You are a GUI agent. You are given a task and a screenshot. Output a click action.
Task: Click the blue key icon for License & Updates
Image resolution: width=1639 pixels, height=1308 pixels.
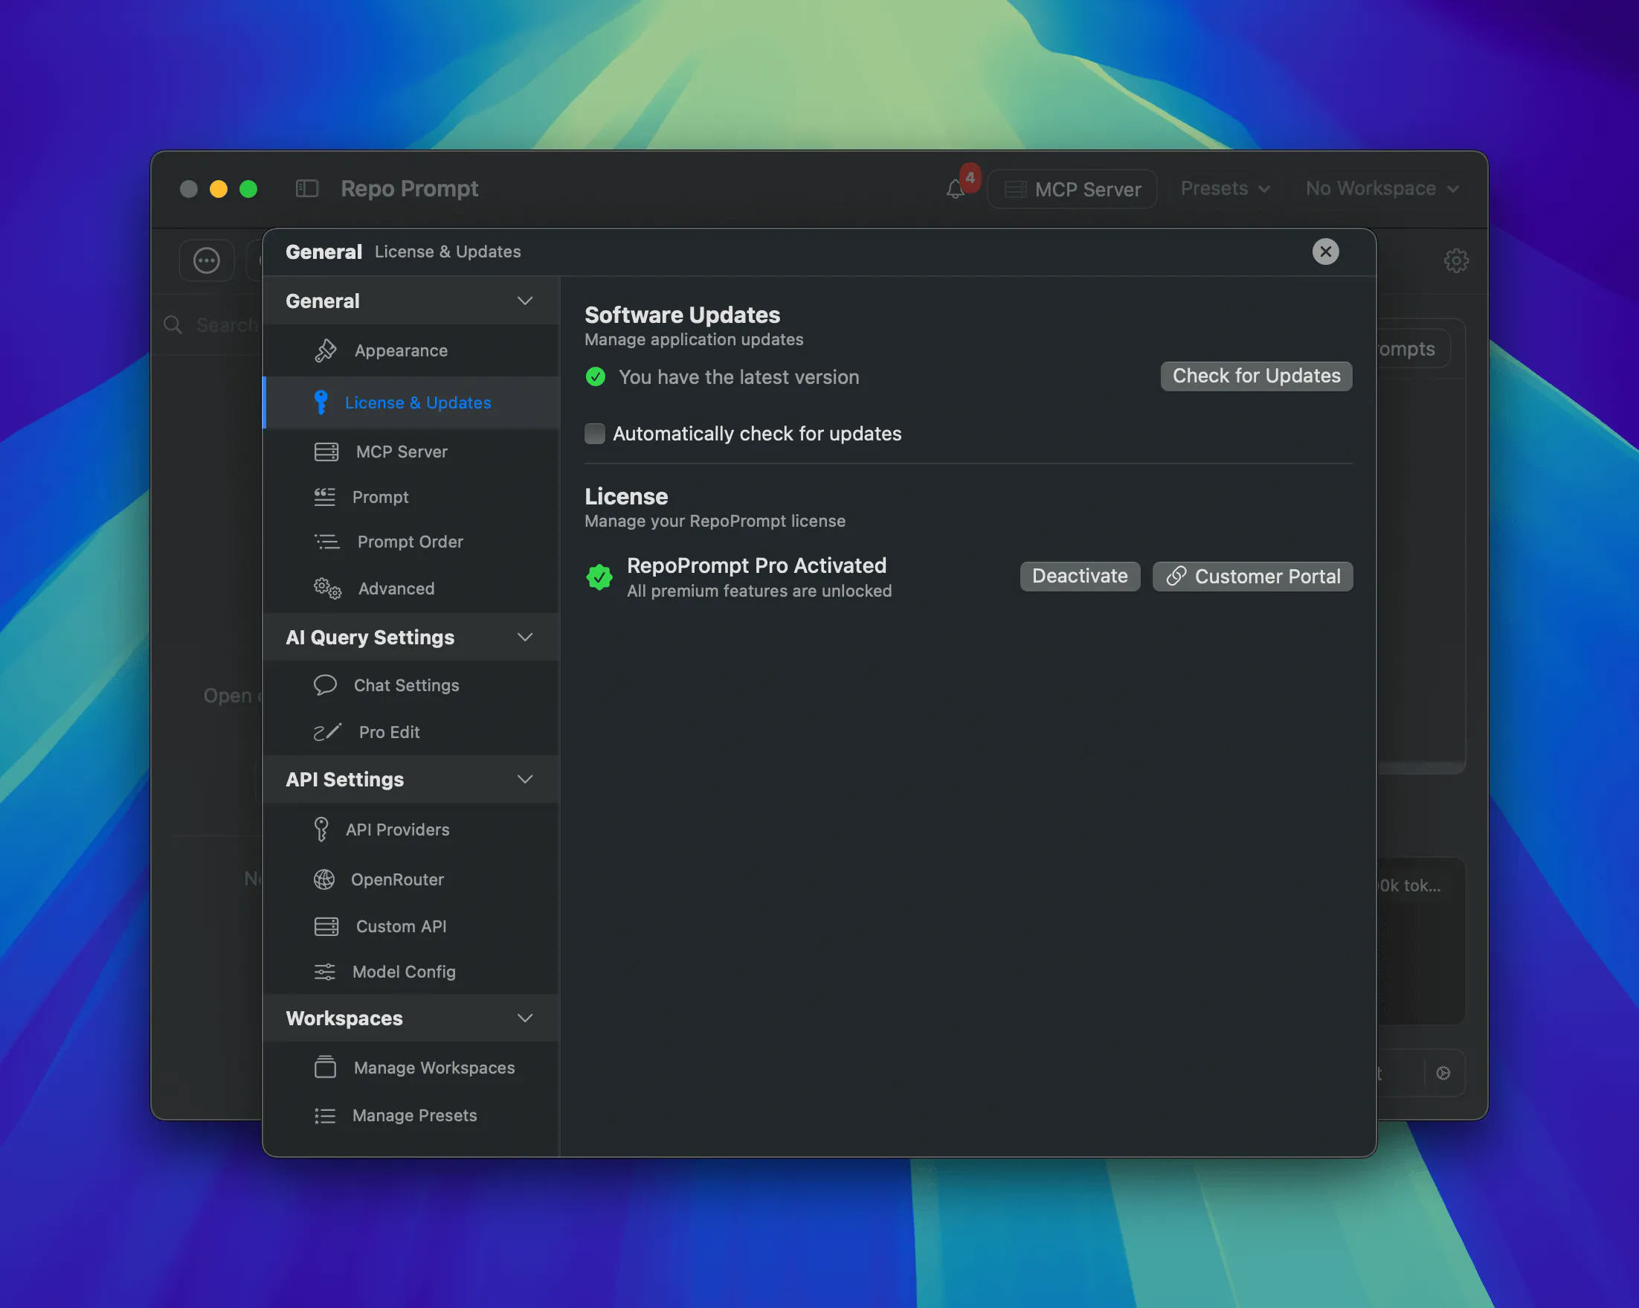pos(321,403)
